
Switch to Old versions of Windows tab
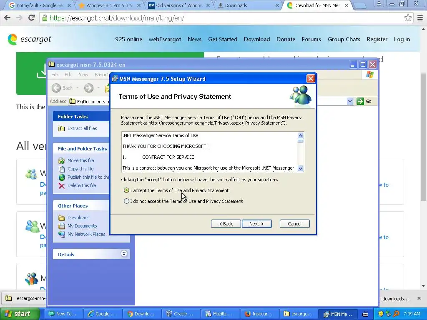pyautogui.click(x=179, y=5)
